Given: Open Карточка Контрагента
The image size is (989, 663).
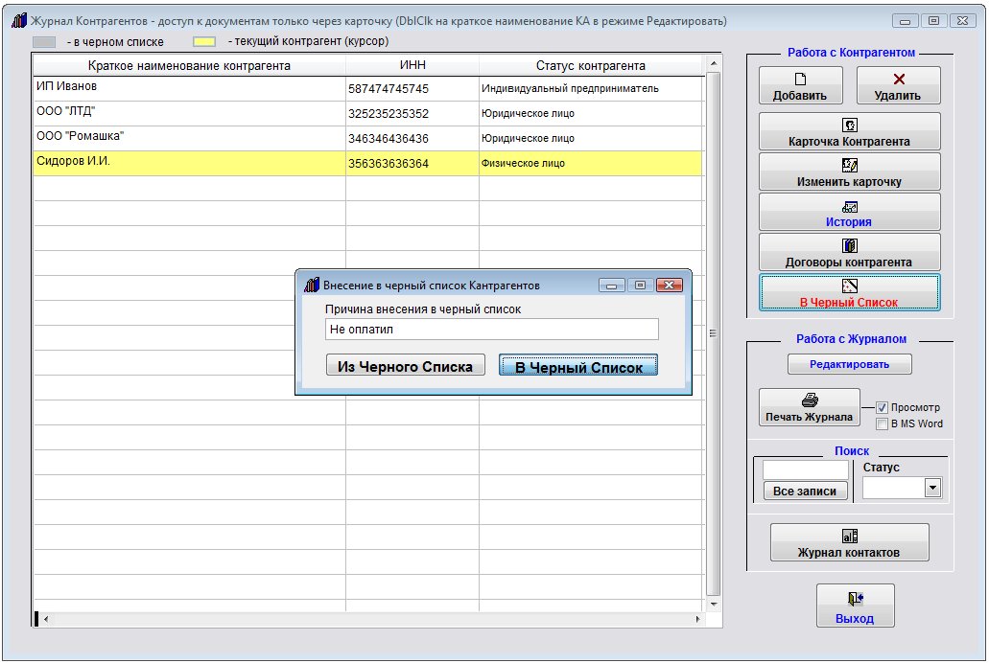Looking at the screenshot, I should click(849, 131).
